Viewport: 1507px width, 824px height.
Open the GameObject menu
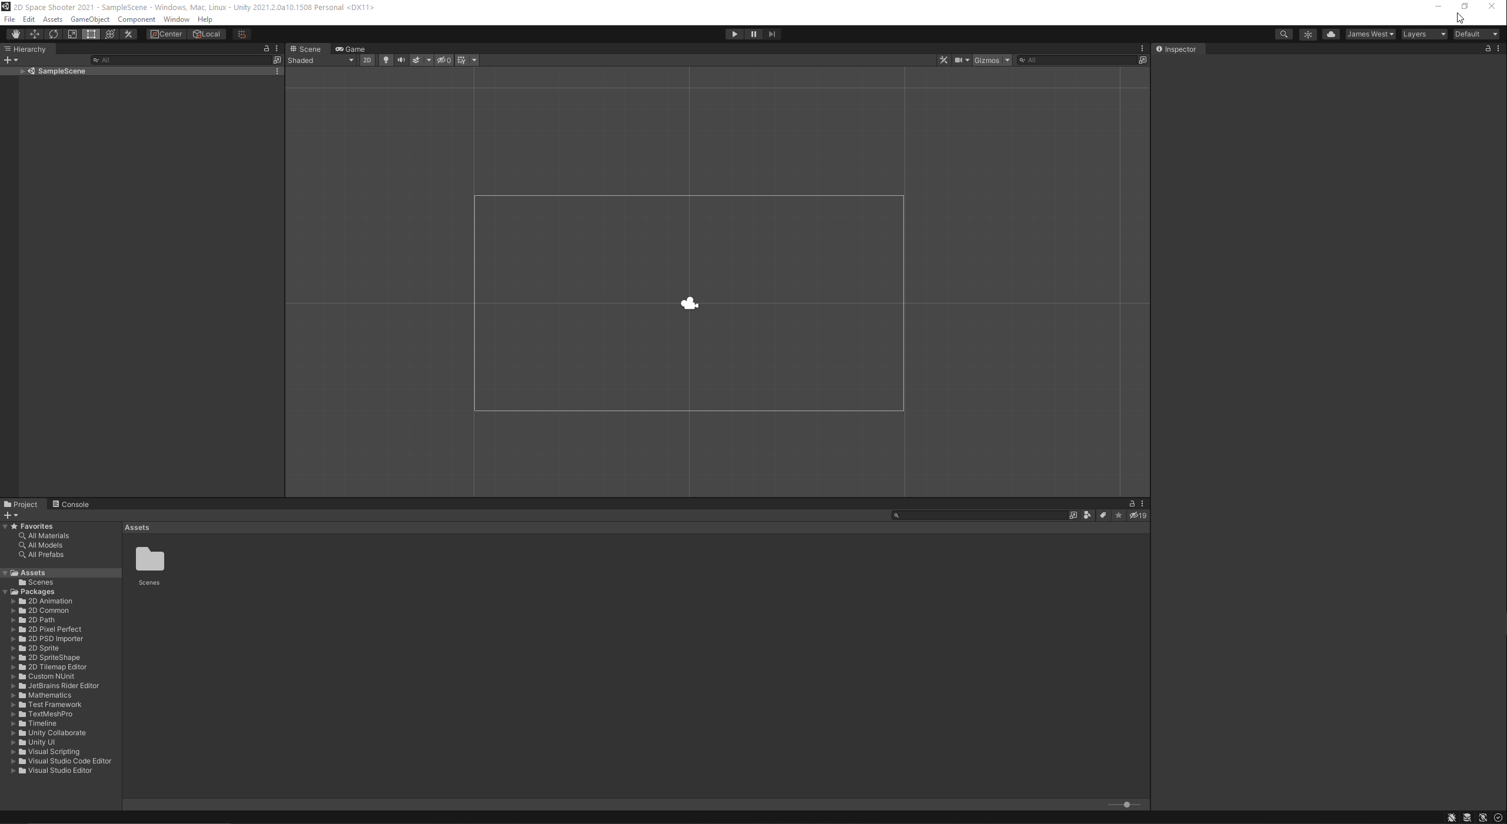coord(89,19)
